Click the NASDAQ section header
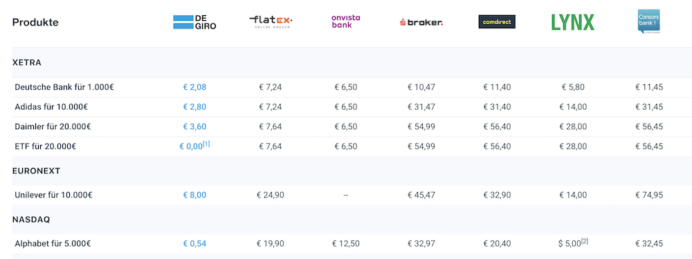Image resolution: width=692 pixels, height=259 pixels. coord(31,220)
